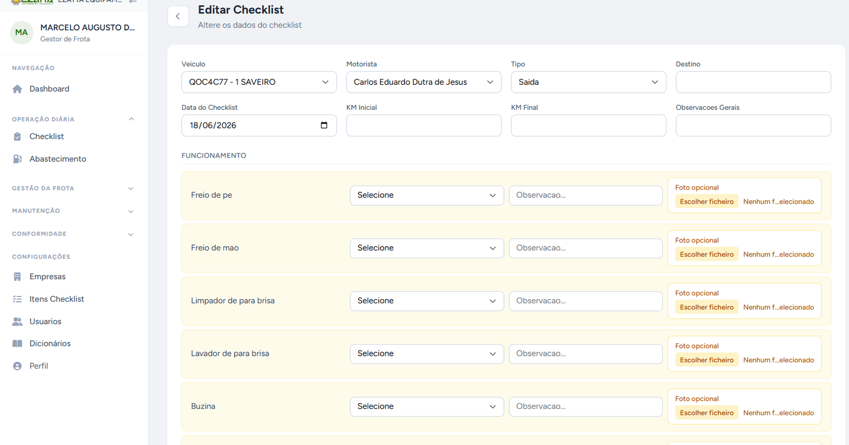Click the Perfil account icon
849x445 pixels.
(18, 366)
